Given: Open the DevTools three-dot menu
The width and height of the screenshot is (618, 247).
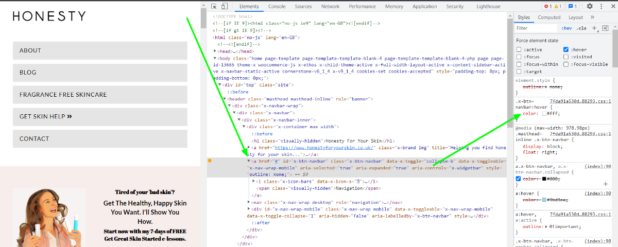Looking at the screenshot, I should tap(601, 6).
